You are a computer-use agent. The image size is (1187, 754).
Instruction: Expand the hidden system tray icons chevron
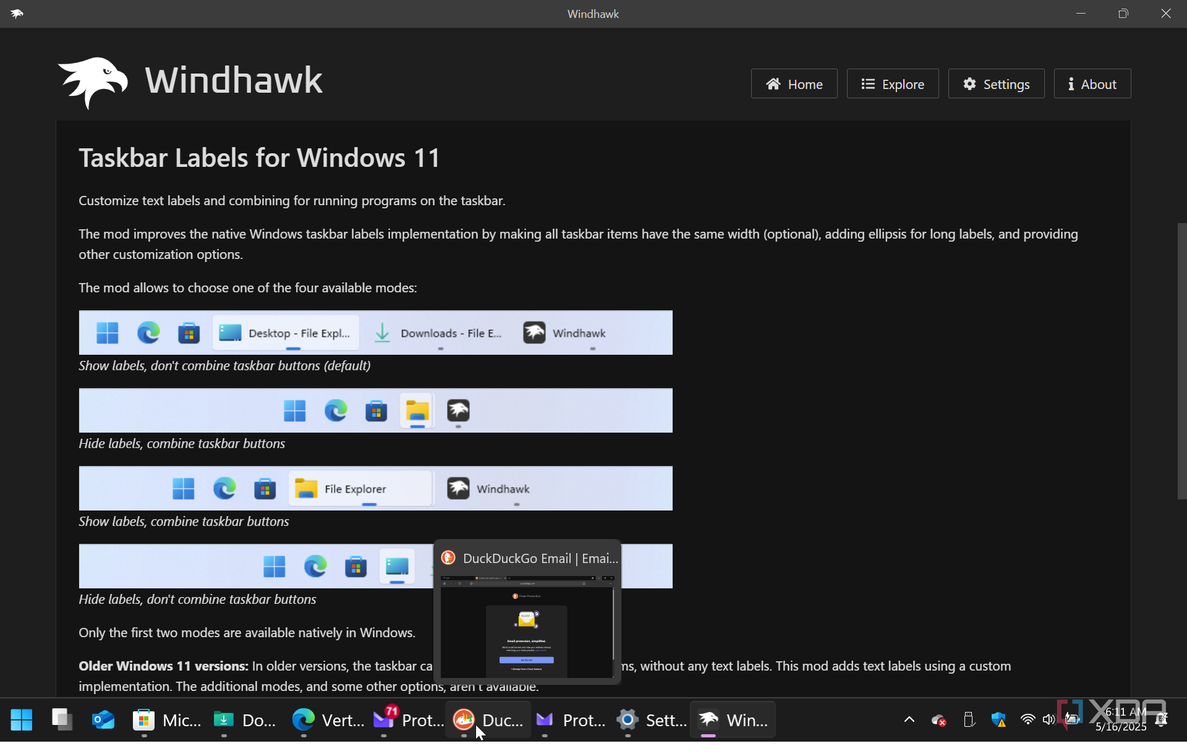click(909, 719)
